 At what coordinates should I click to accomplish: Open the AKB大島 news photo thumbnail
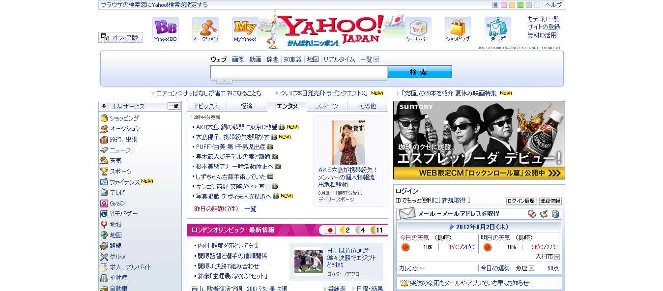coord(348,143)
